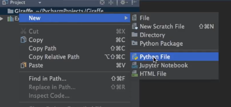The width and height of the screenshot is (231, 107).
Task: Click the File document icon
Action: pyautogui.click(x=134, y=18)
